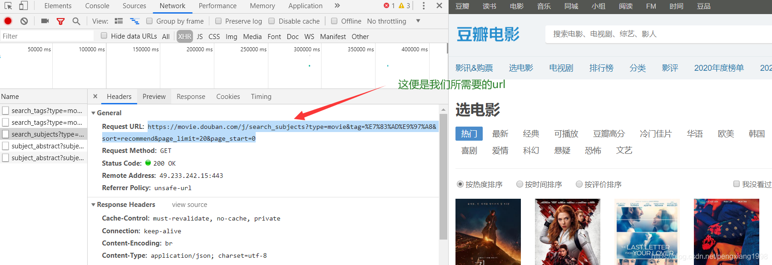The height and width of the screenshot is (265, 772).
Task: Open the 排行榜 navigation link
Action: click(x=601, y=68)
